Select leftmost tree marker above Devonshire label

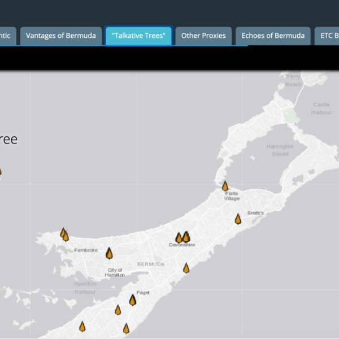pos(179,238)
